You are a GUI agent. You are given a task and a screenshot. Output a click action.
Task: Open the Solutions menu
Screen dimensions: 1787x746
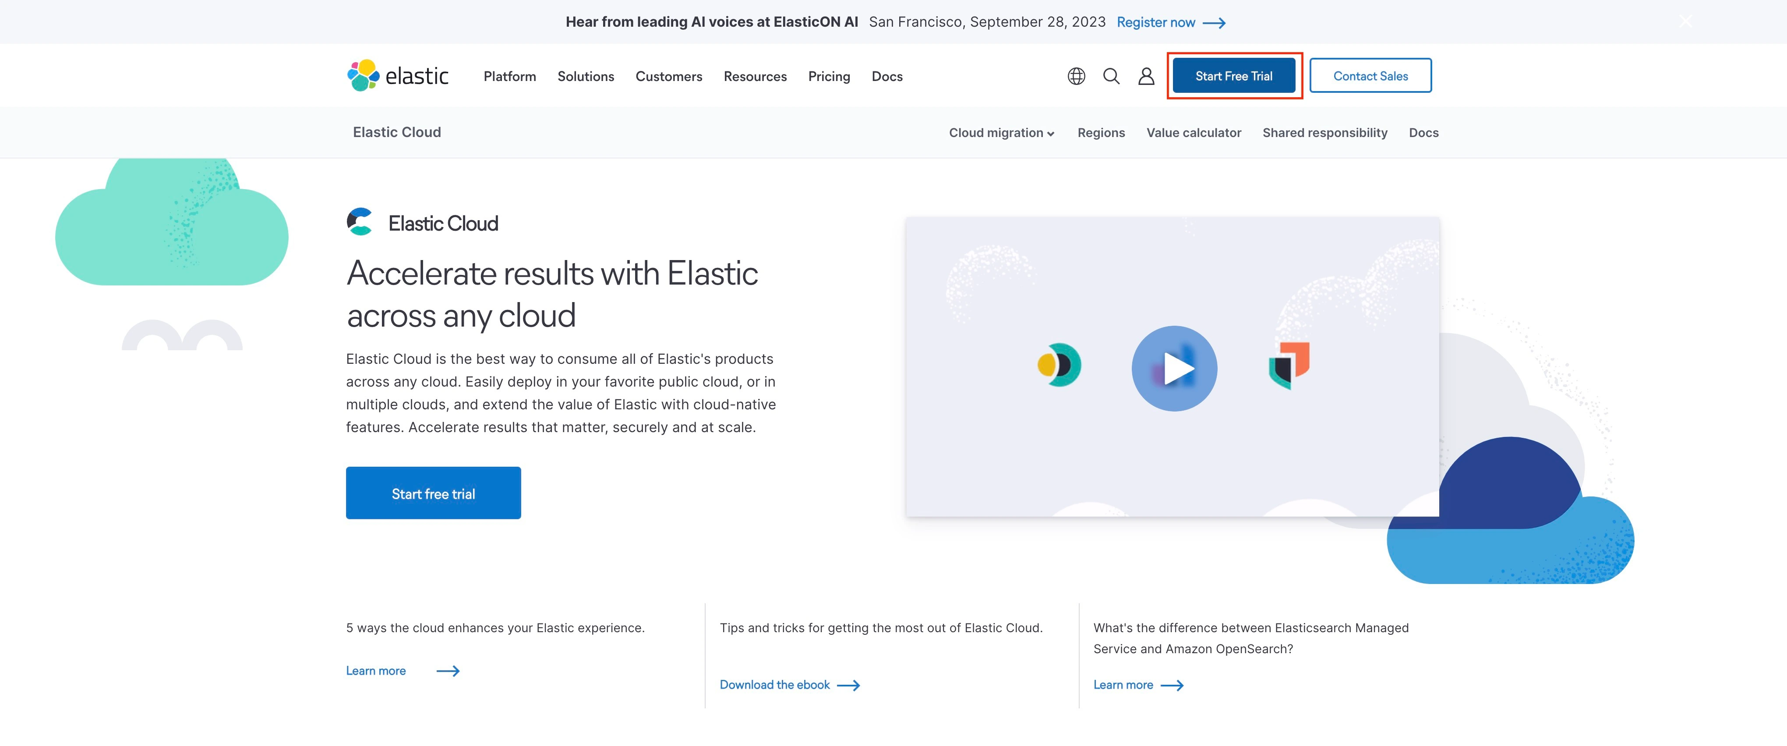(x=586, y=76)
